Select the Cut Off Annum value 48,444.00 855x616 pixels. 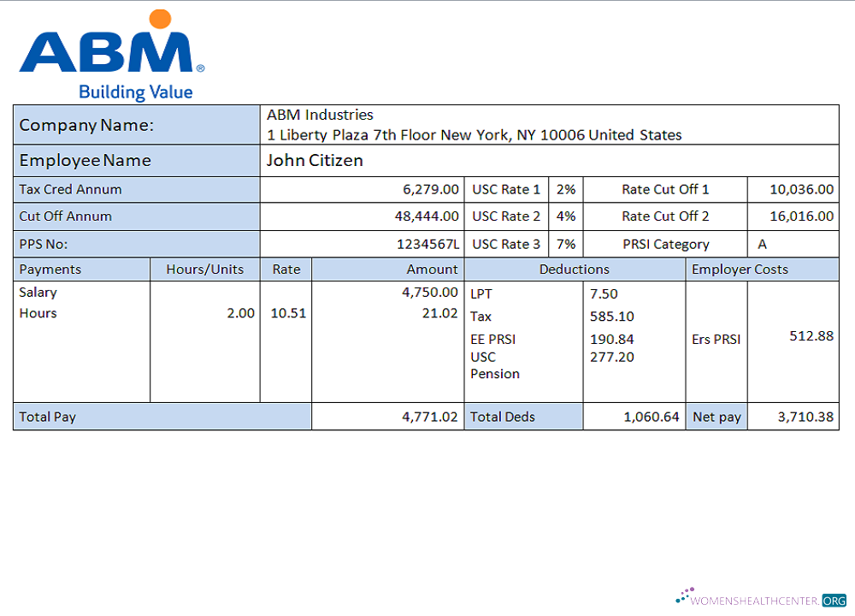427,216
